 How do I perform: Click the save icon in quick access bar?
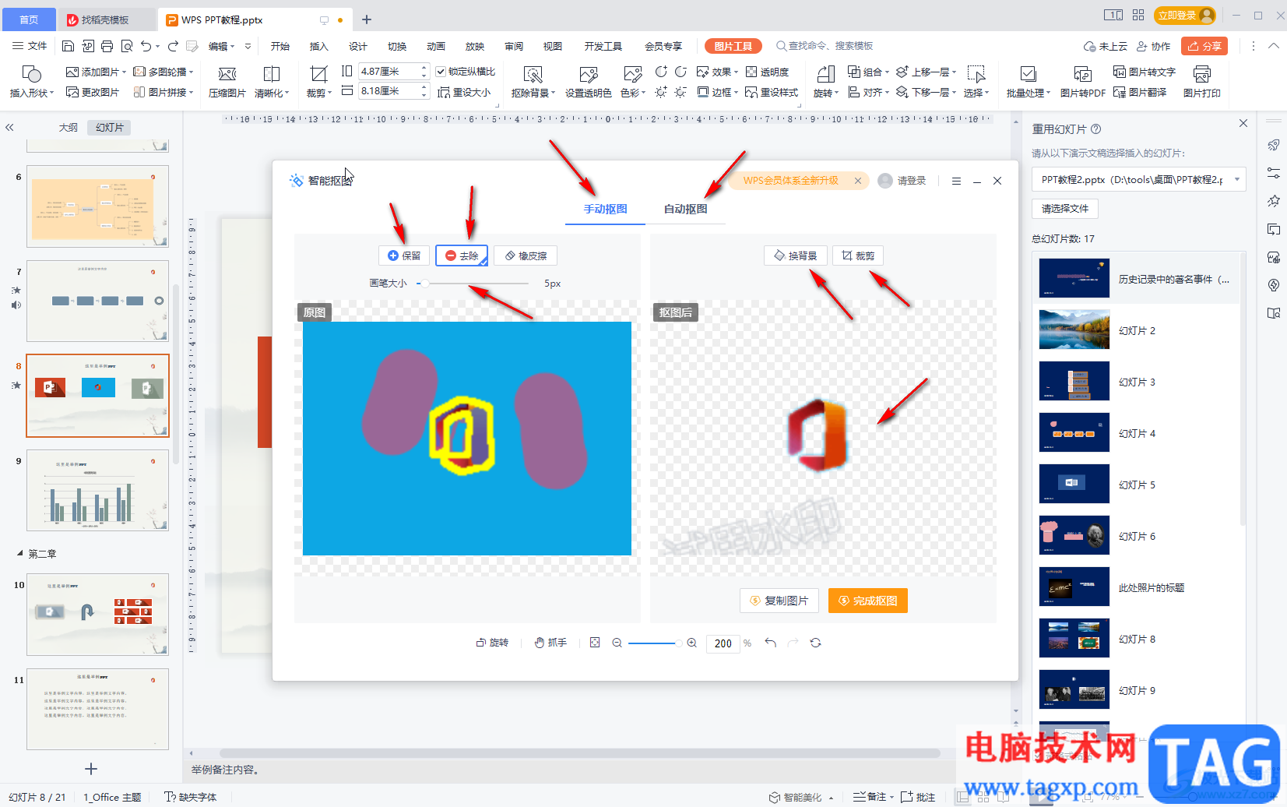(68, 46)
